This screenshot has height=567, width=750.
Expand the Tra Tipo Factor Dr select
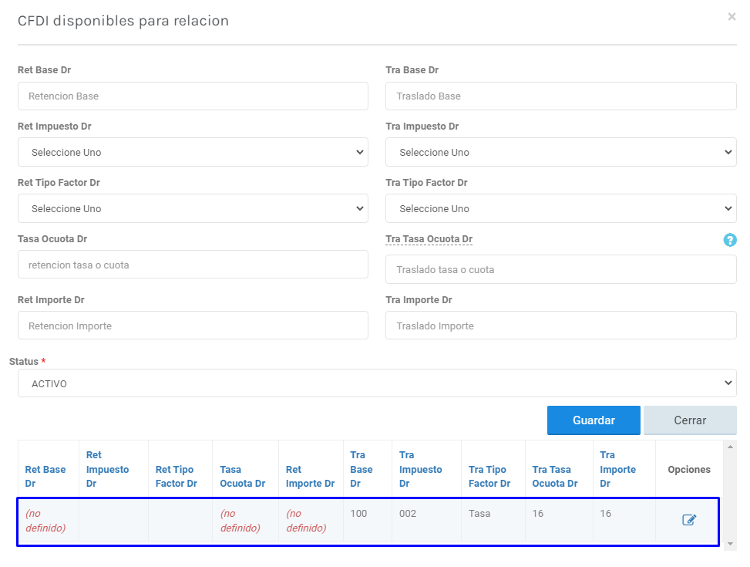click(560, 208)
